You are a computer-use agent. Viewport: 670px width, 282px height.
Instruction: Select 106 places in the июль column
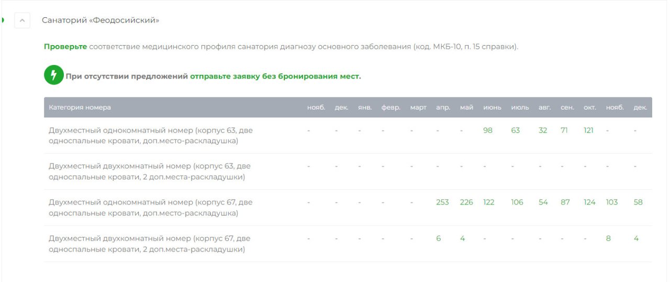point(517,202)
